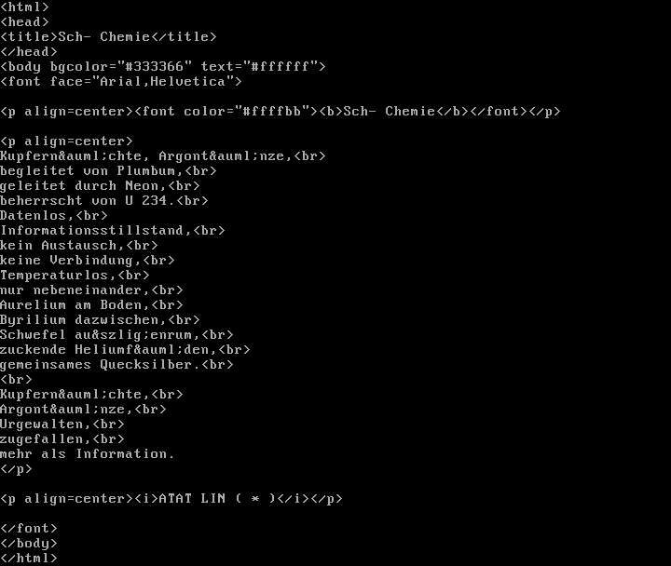
Task: Click the #ffffbb font color value
Action: pyautogui.click(x=276, y=112)
